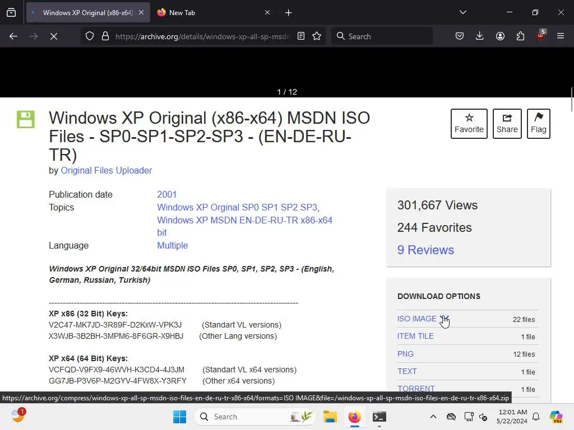Viewport: 574px width, 430px height.
Task: Click the archive.org URL address field
Action: point(203,36)
